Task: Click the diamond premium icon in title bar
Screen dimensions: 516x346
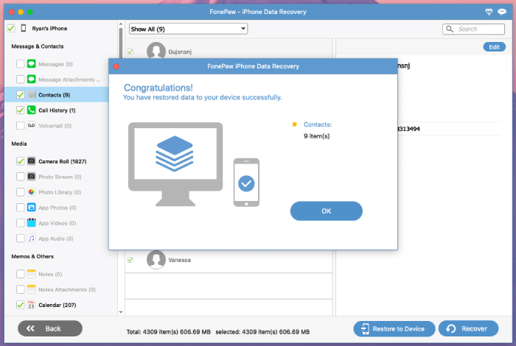Action: pyautogui.click(x=489, y=12)
